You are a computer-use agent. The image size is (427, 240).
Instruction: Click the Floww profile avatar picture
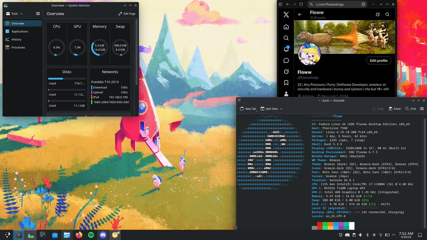[x=309, y=54]
